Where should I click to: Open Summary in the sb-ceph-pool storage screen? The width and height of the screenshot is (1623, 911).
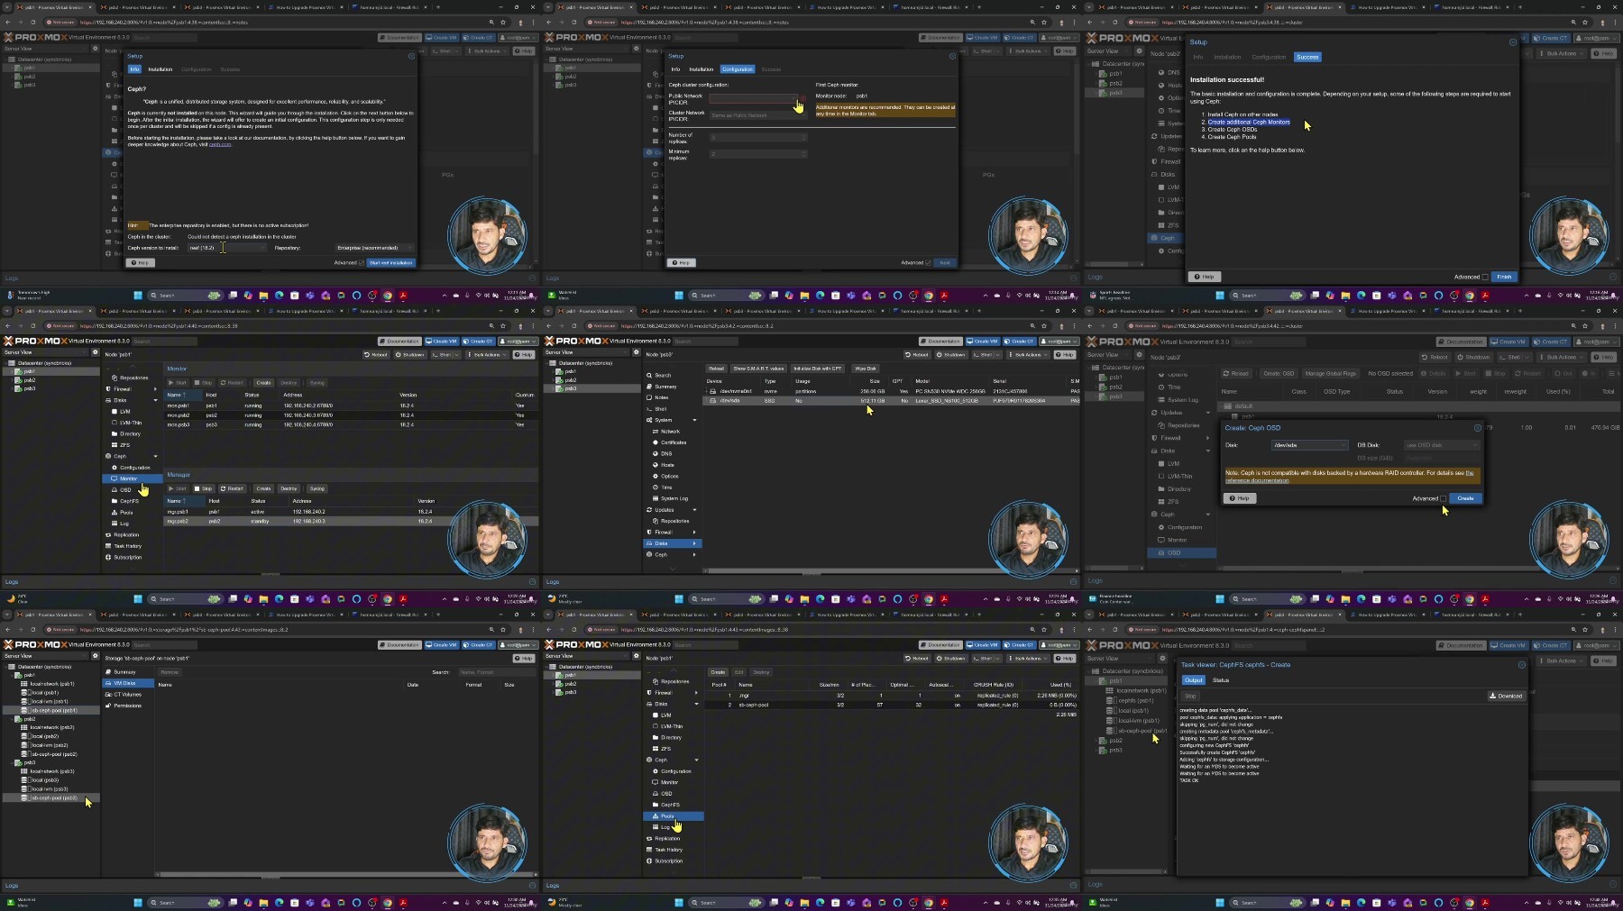pos(124,672)
